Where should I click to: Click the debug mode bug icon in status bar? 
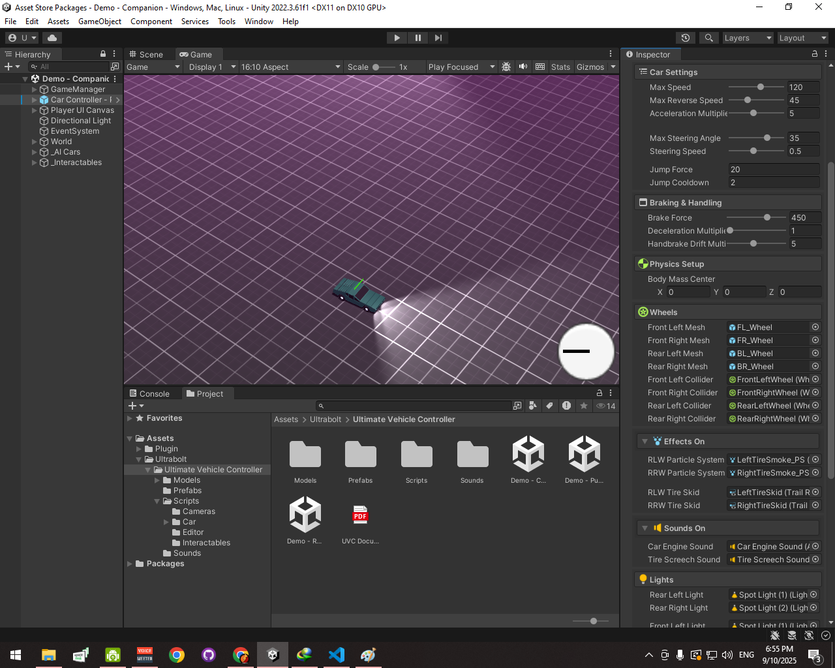point(775,635)
